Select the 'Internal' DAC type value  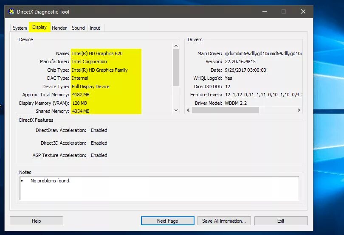(80, 78)
